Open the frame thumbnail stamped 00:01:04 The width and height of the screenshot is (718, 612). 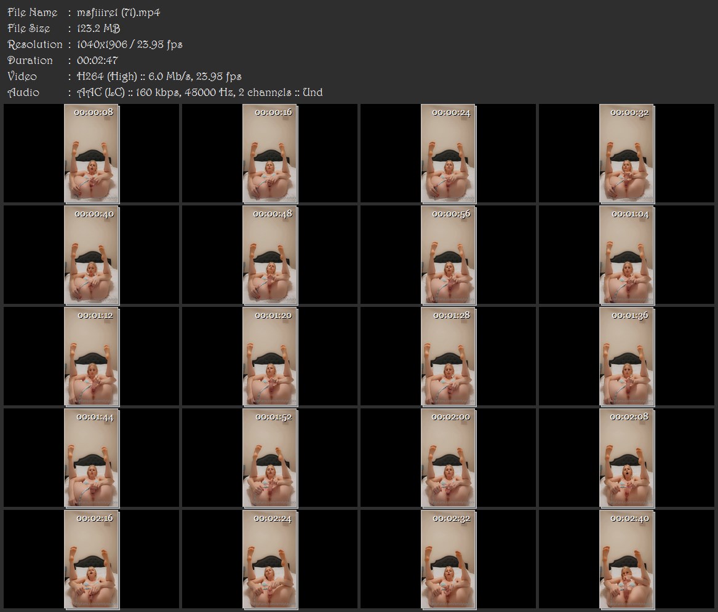coord(627,255)
